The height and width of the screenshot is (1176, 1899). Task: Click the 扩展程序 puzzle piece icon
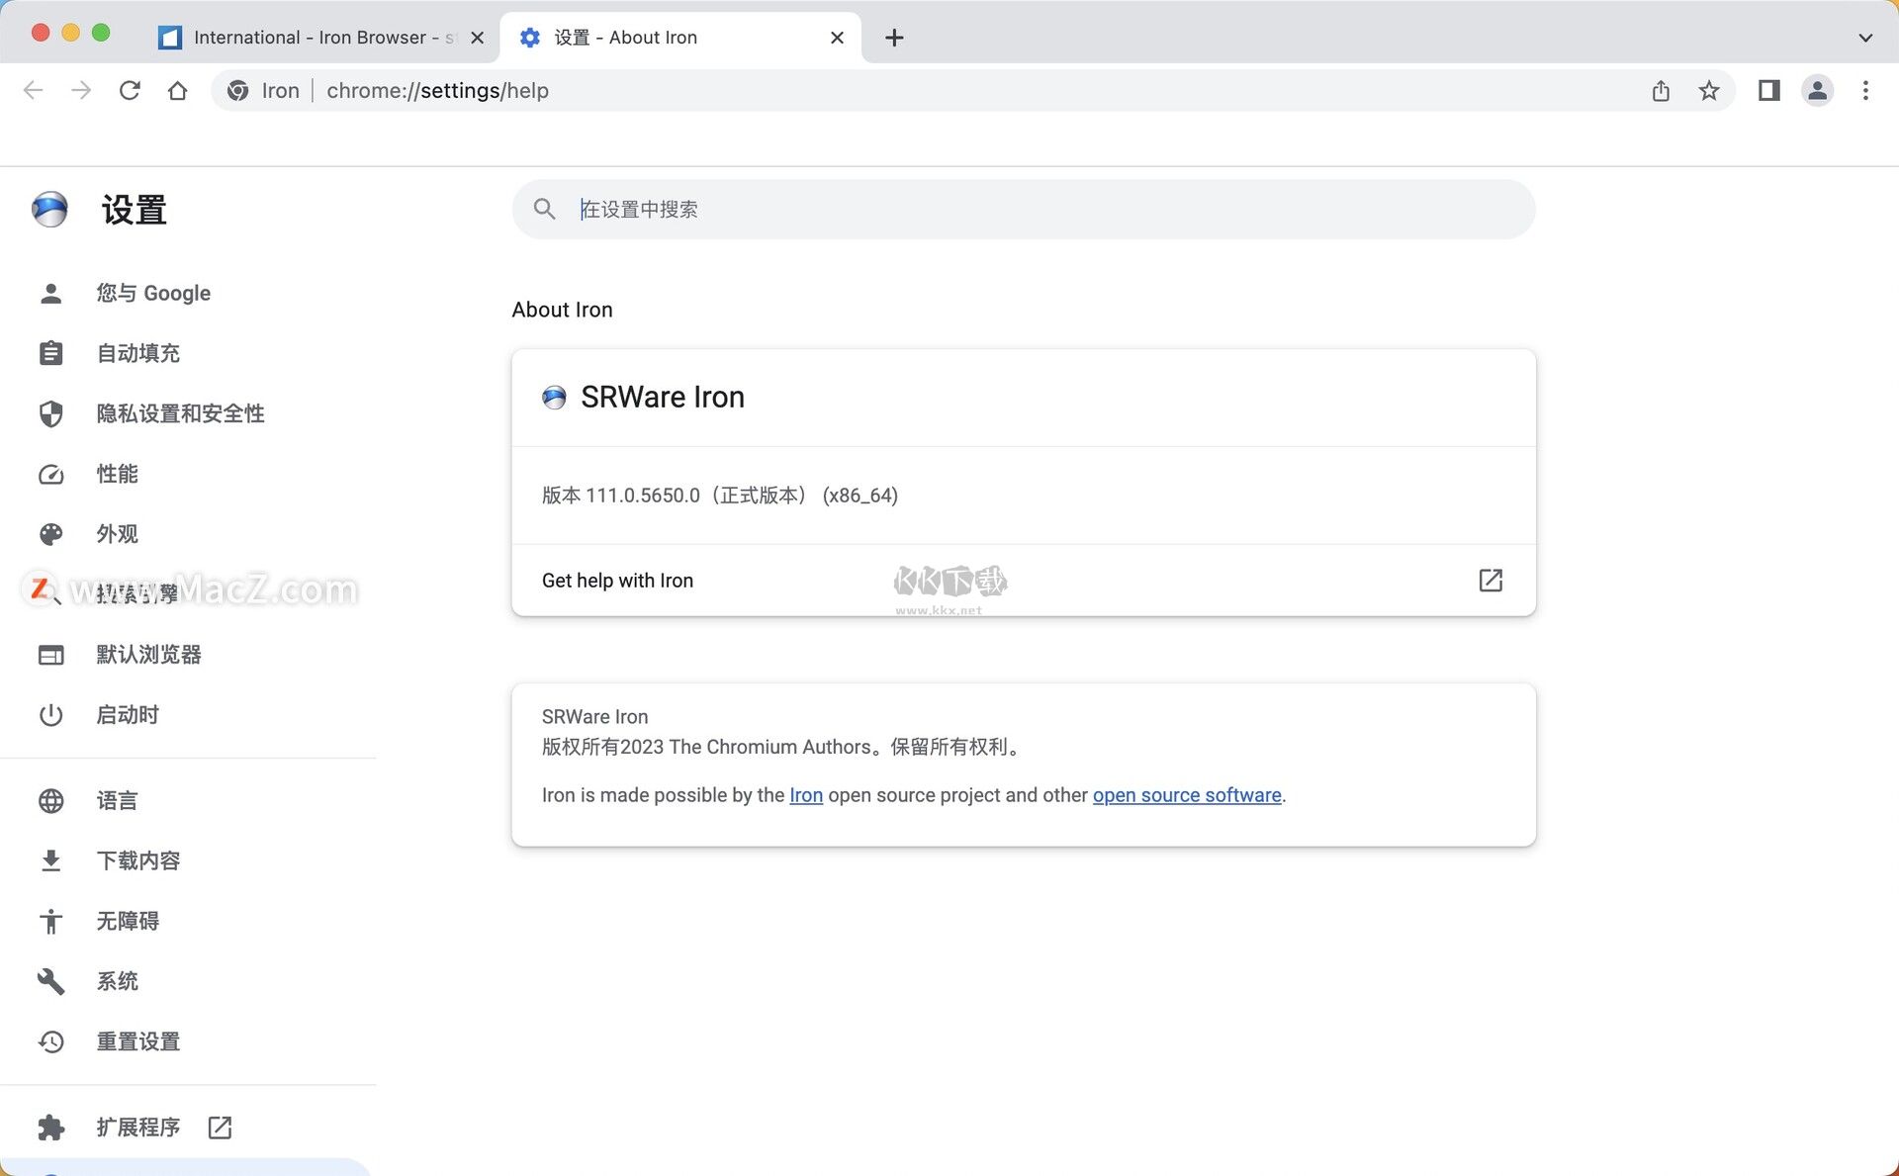50,1127
